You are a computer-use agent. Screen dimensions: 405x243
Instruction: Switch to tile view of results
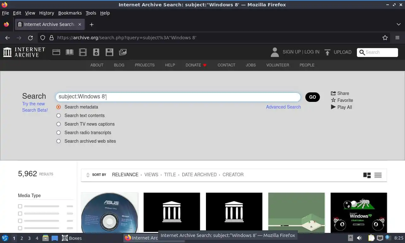coord(367,175)
